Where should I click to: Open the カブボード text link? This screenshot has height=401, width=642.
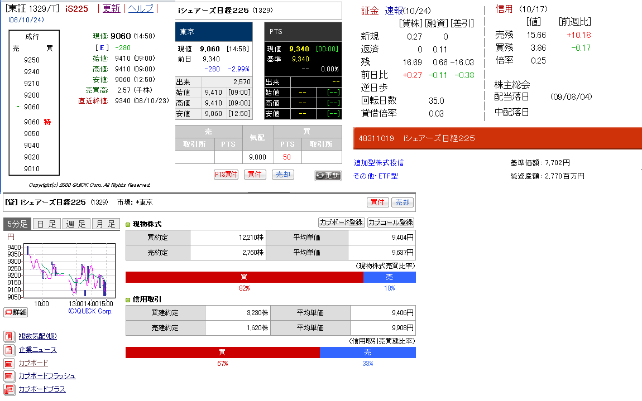[x=33, y=363]
